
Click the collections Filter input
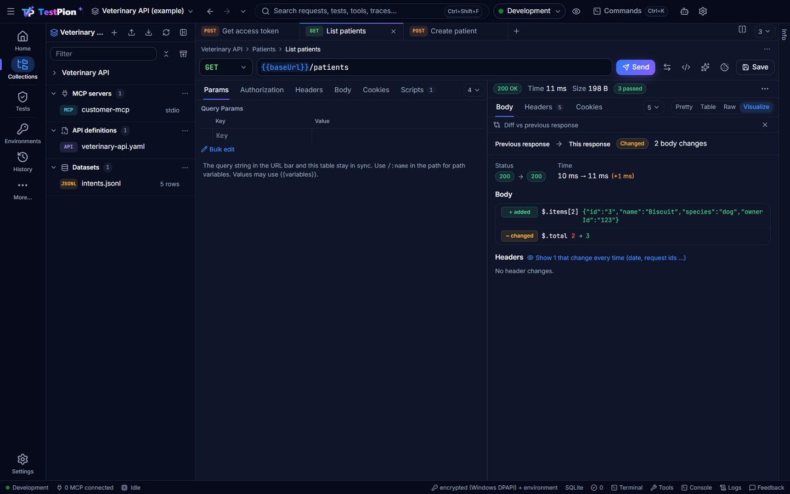click(103, 54)
